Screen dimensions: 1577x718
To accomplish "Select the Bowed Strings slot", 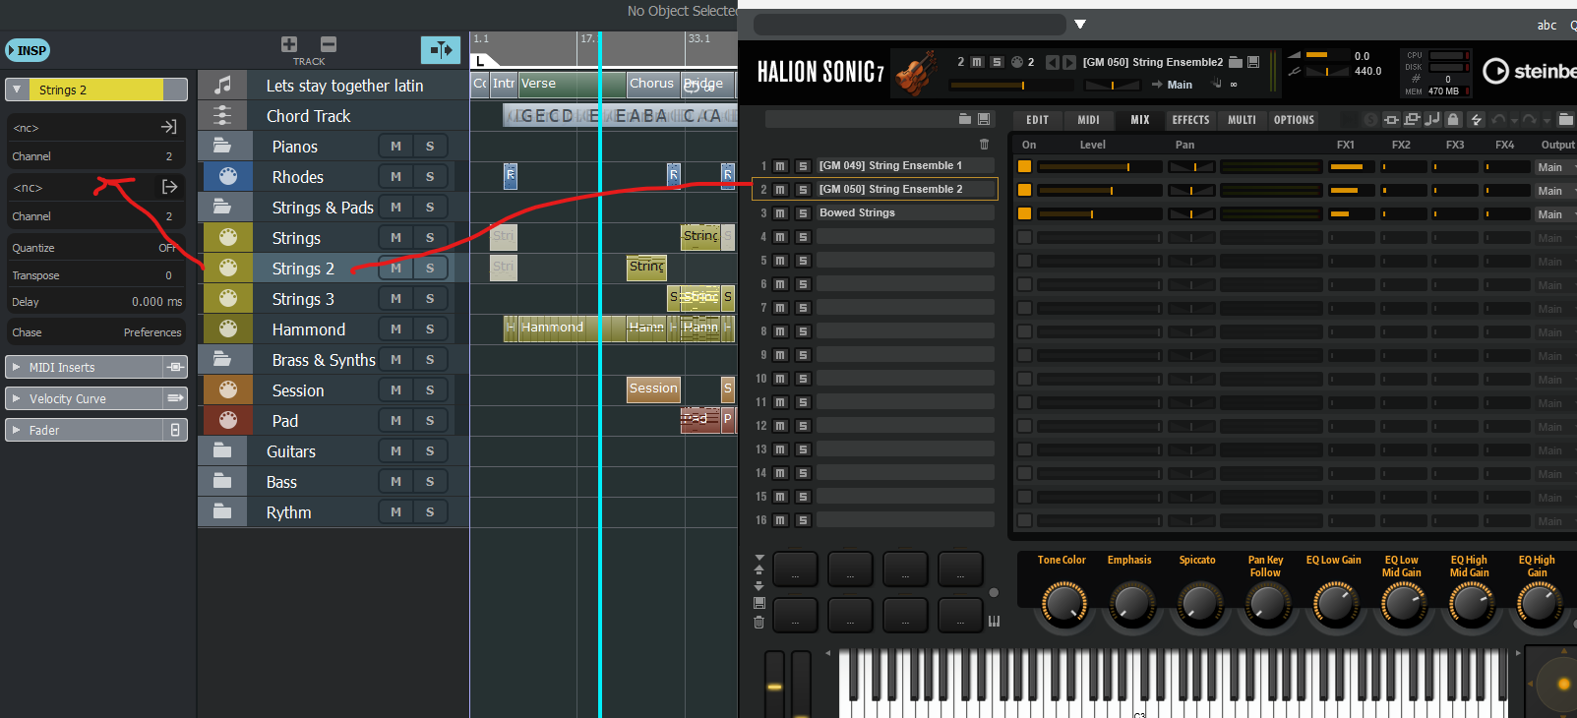I will click(x=905, y=213).
